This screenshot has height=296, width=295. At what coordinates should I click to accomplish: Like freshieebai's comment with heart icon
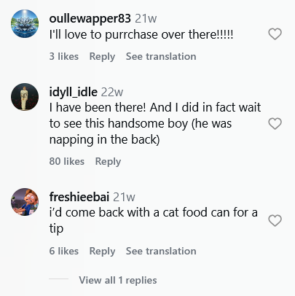pyautogui.click(x=275, y=220)
